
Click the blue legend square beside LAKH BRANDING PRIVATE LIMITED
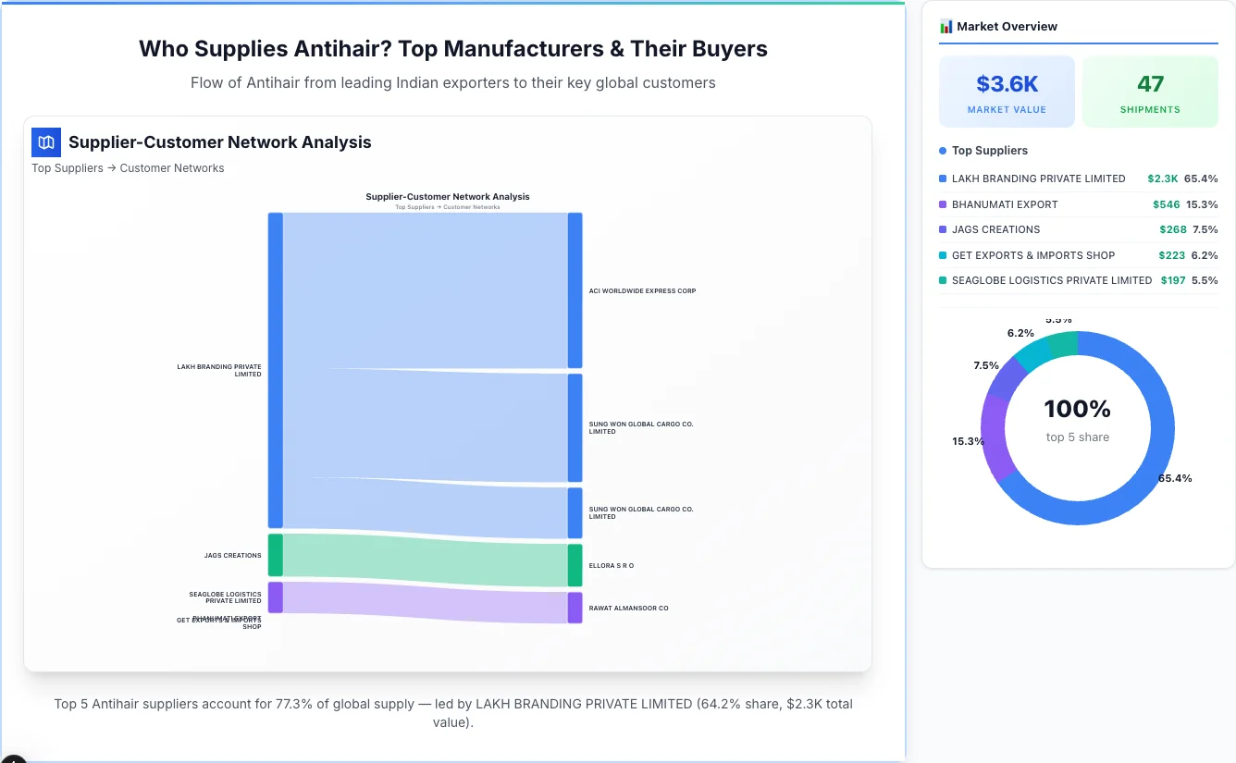click(943, 178)
